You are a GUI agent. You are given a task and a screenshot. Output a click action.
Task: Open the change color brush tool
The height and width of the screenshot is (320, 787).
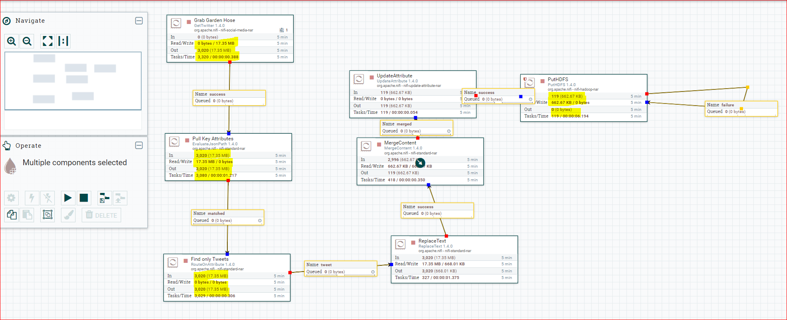point(68,215)
